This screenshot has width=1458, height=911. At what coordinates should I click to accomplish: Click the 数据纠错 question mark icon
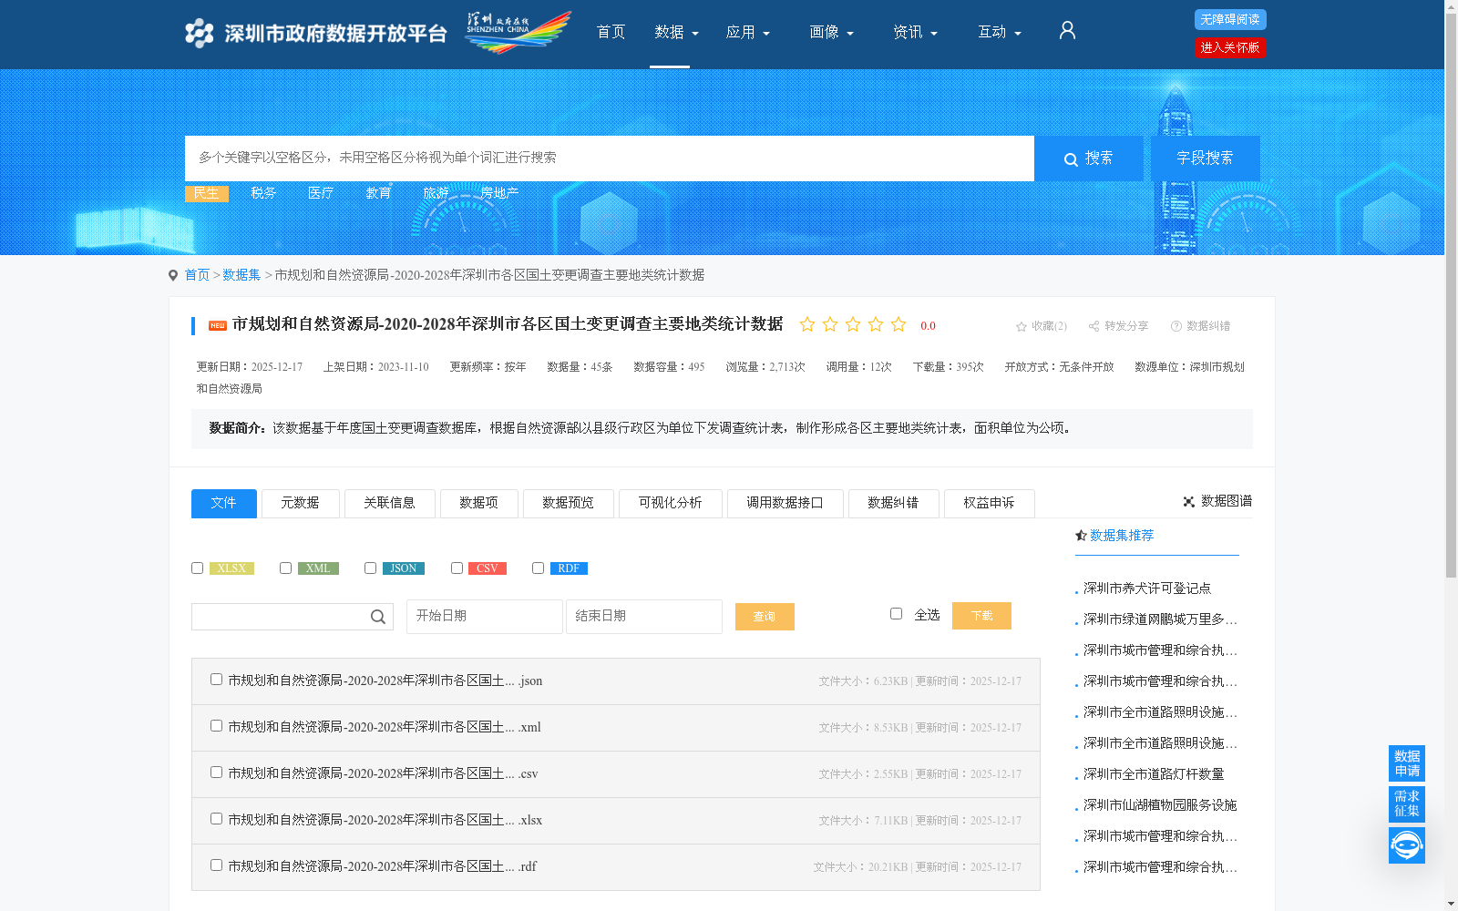click(x=1176, y=325)
